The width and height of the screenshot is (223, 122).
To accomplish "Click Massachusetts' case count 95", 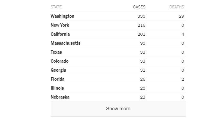I will click(x=142, y=43).
